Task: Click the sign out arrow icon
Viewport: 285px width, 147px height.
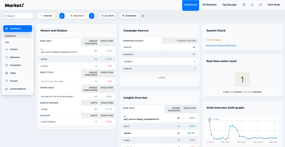Action: pyautogui.click(x=261, y=5)
